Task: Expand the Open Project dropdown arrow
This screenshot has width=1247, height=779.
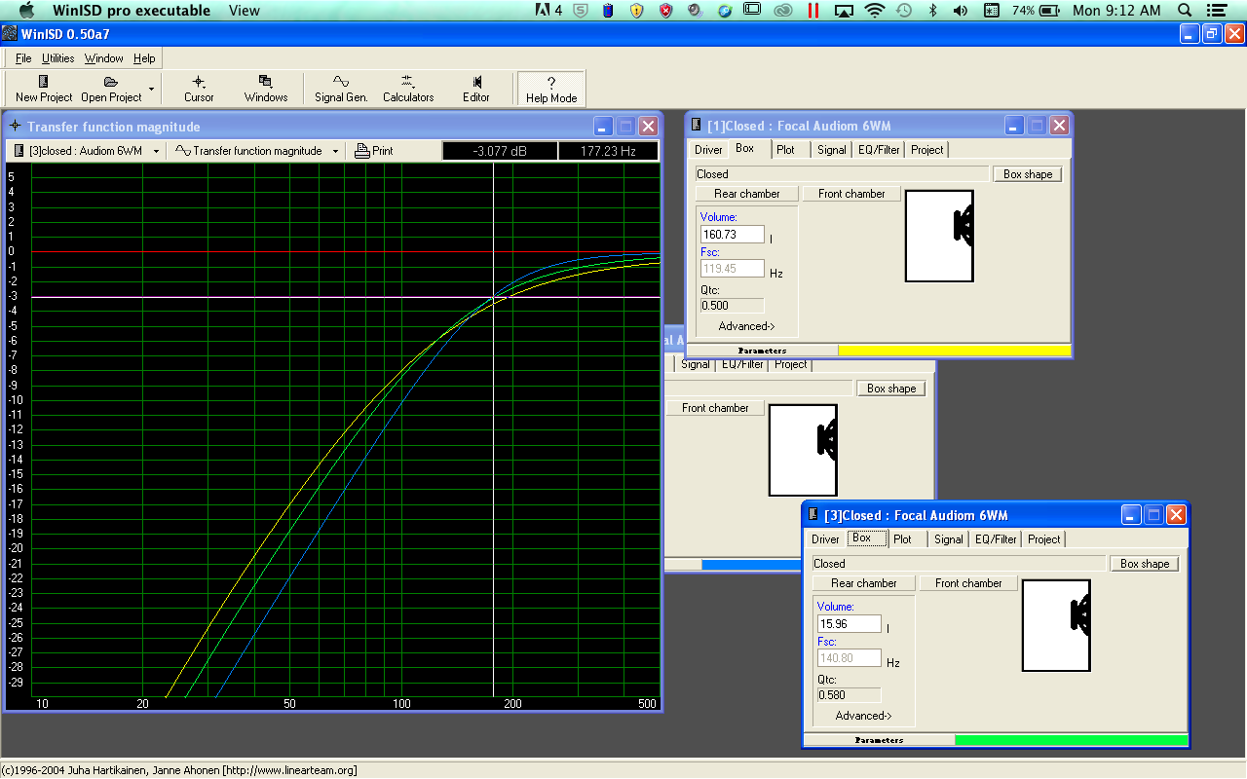Action: 151,89
